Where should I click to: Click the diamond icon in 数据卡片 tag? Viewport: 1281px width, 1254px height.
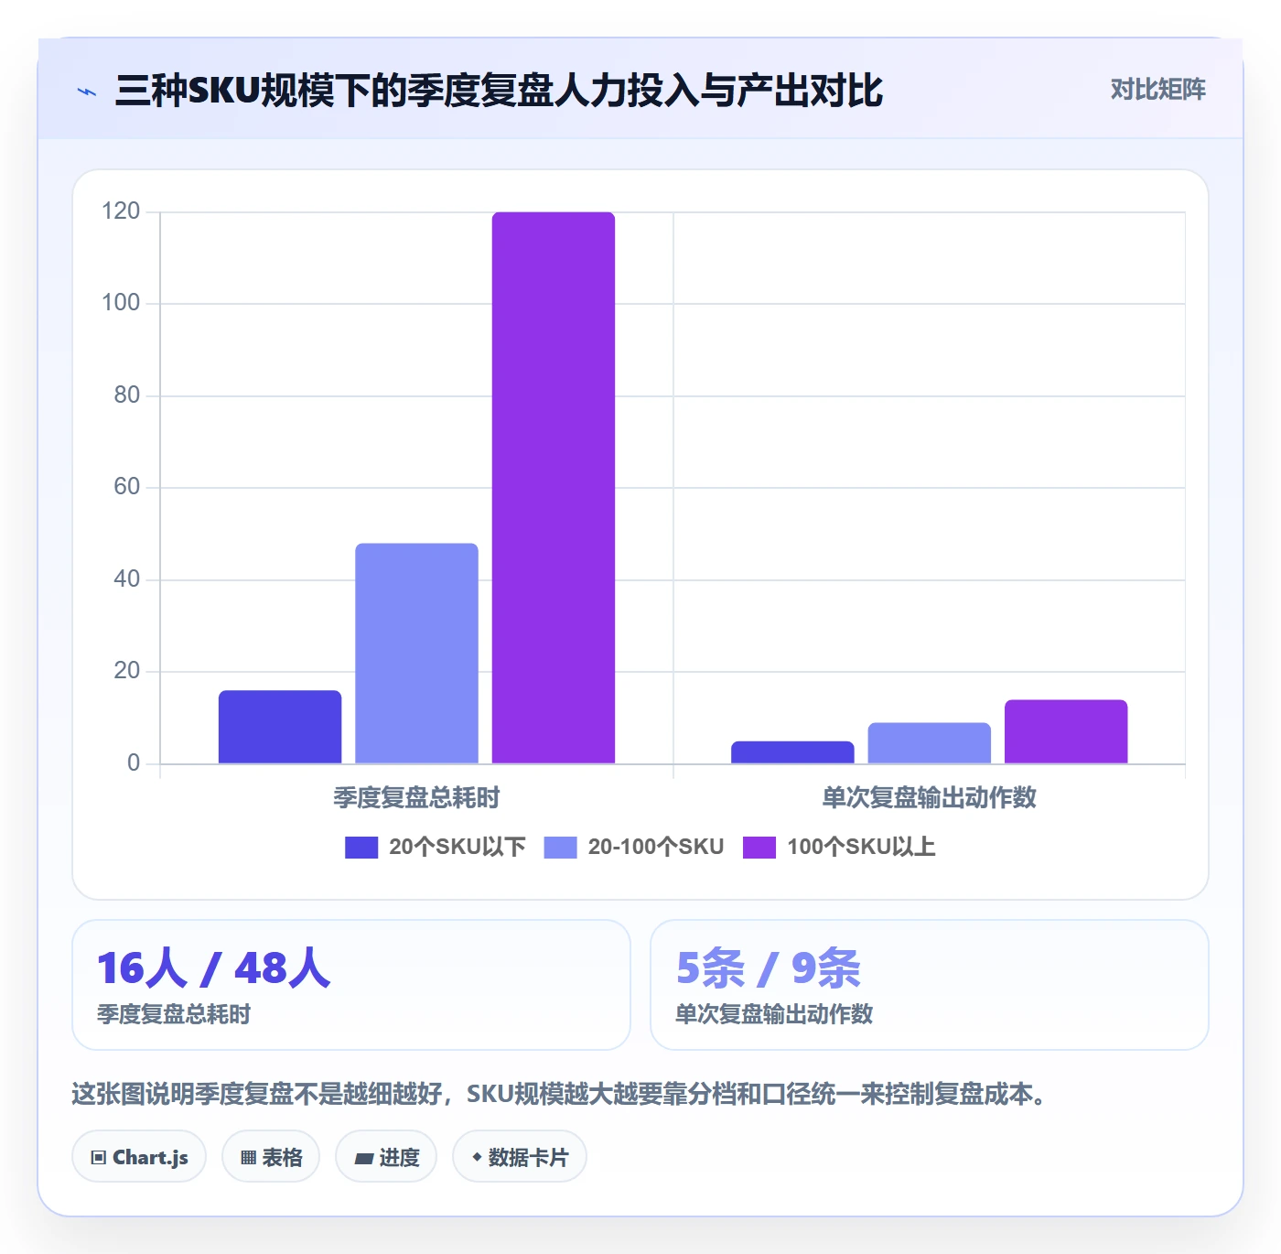[477, 1157]
